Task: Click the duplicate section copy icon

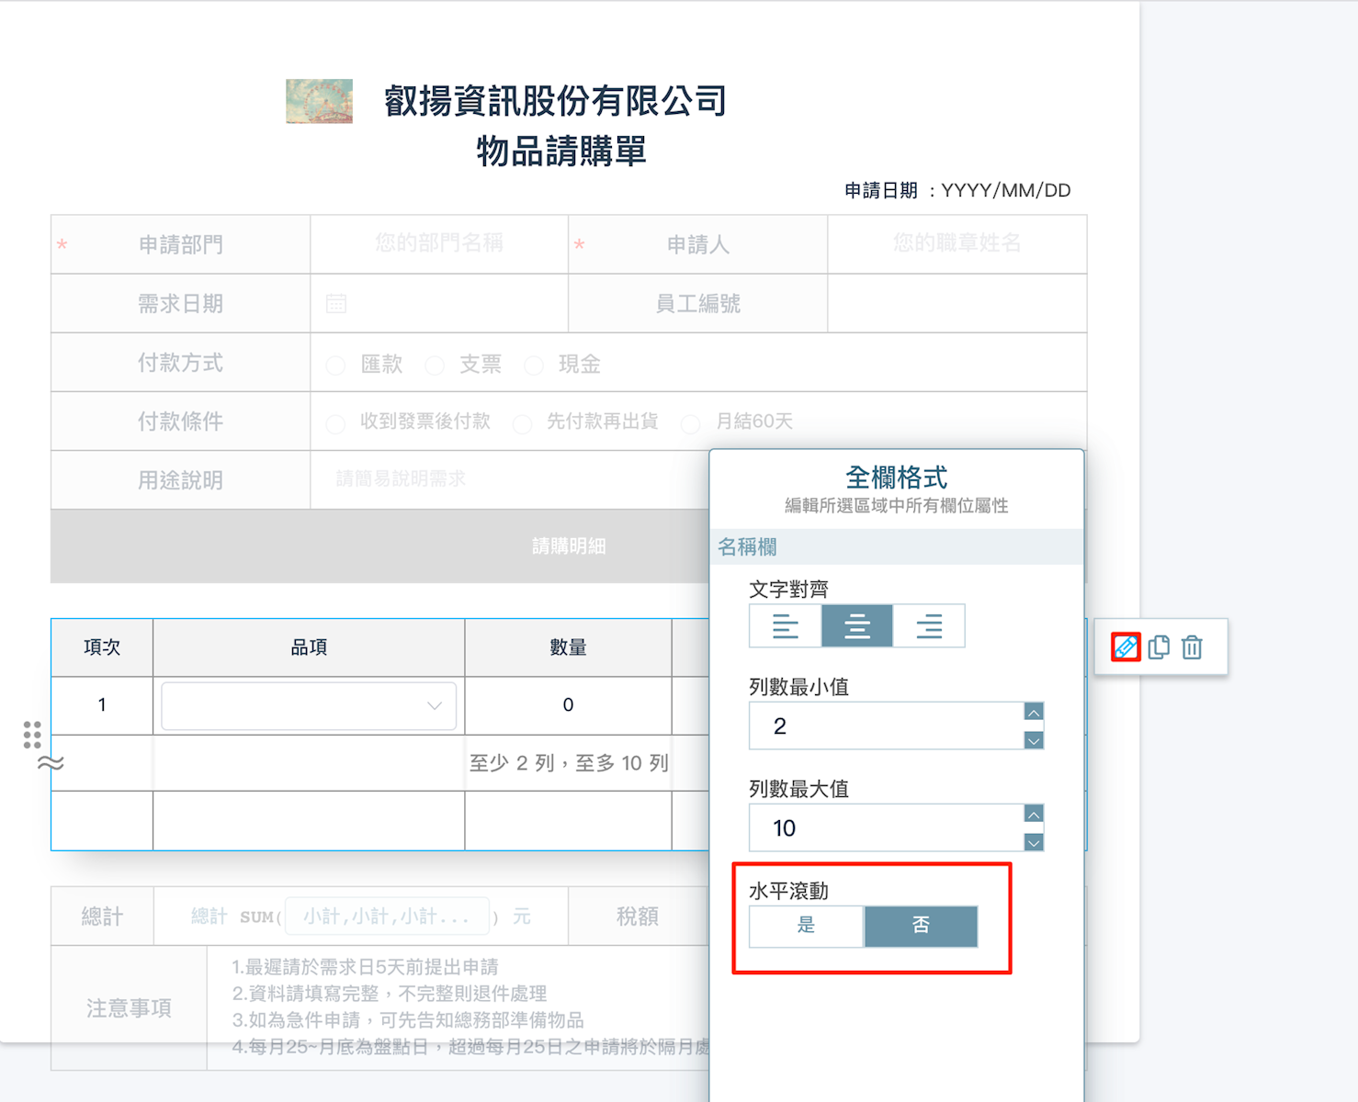Action: [x=1159, y=647]
